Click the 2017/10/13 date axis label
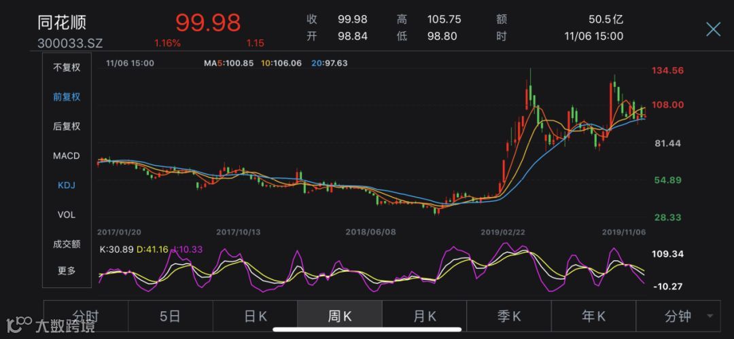This screenshot has width=734, height=339. (x=239, y=232)
